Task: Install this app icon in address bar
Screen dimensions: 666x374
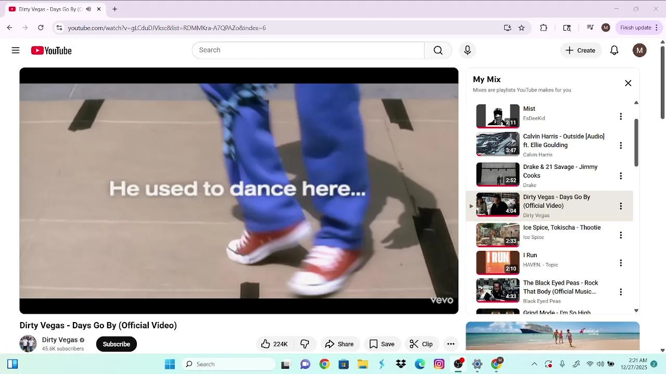Action: click(x=507, y=28)
